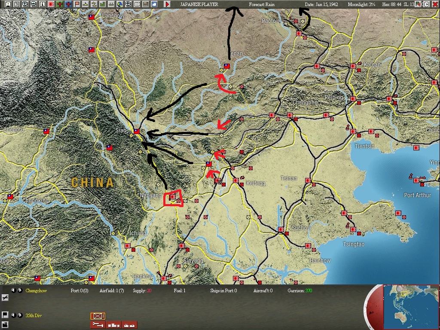The width and height of the screenshot is (440, 330).
Task: Select the Chinese base at Sian
Action: [x=136, y=131]
